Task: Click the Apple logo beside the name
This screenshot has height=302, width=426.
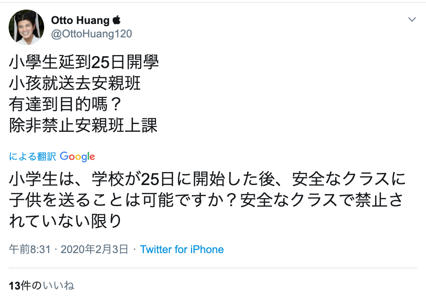Action: 117,20
